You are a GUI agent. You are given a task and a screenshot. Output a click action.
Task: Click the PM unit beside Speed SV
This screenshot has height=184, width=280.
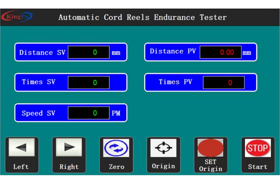(x=116, y=113)
